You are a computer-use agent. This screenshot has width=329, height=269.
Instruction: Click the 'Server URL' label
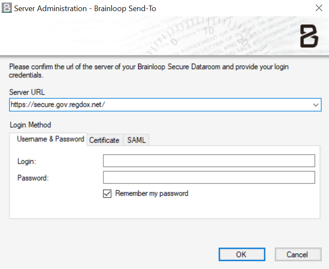[27, 92]
